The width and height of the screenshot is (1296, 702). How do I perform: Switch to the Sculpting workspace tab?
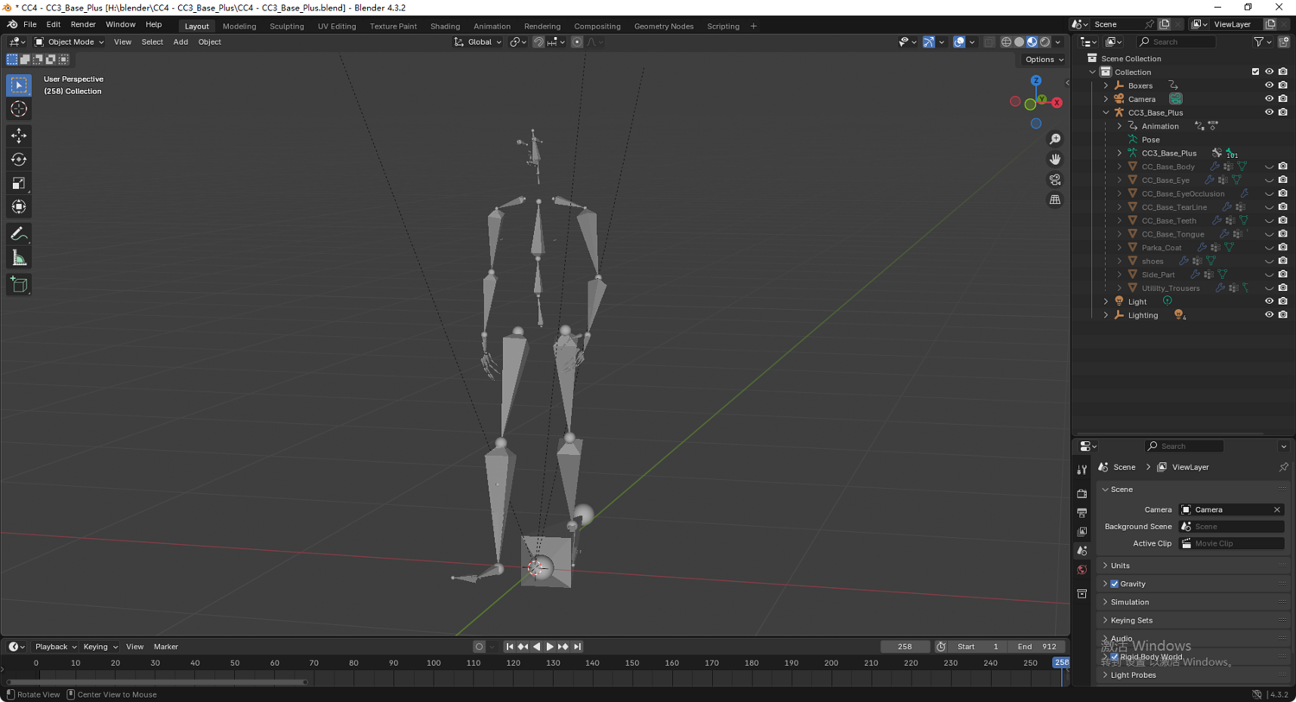(x=286, y=26)
